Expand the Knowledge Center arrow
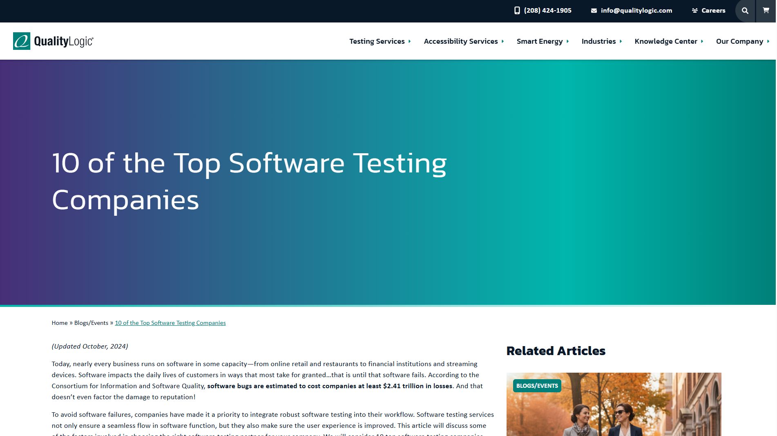Viewport: 777px width, 436px height. [x=702, y=41]
